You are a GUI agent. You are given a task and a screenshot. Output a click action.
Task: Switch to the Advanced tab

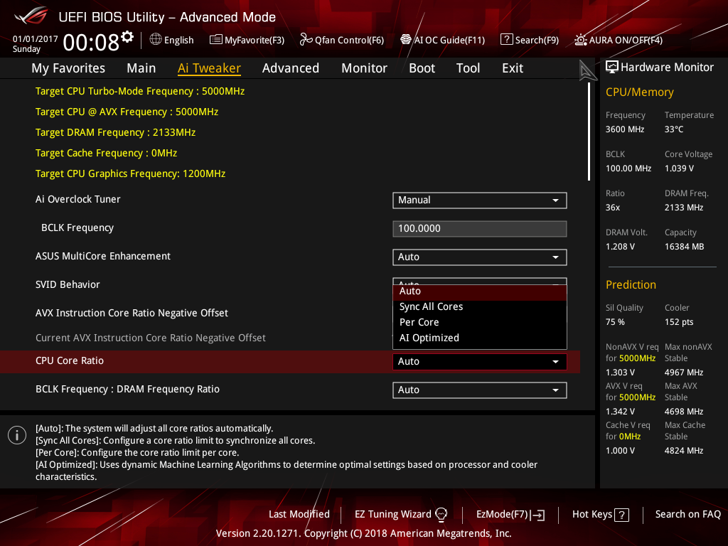click(291, 68)
